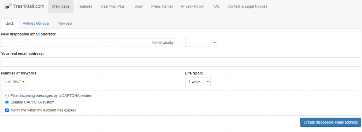The height and width of the screenshot is (132, 362).
Task: Toggle Notify me when account expired checkbox
Action: [x=7, y=110]
